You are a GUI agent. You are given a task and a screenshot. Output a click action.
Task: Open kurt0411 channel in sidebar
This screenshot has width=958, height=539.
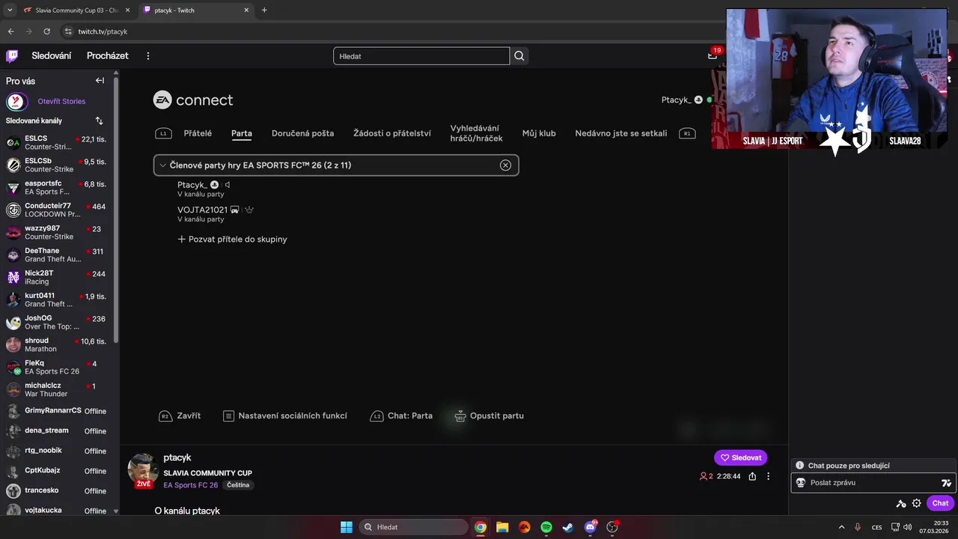(x=57, y=299)
